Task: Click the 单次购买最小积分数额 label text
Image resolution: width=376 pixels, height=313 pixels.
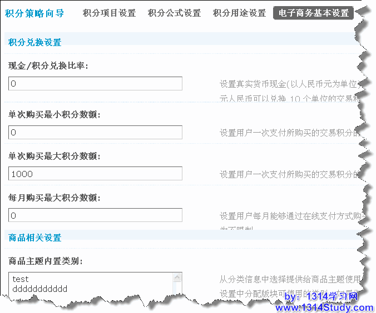Action: tap(55, 115)
